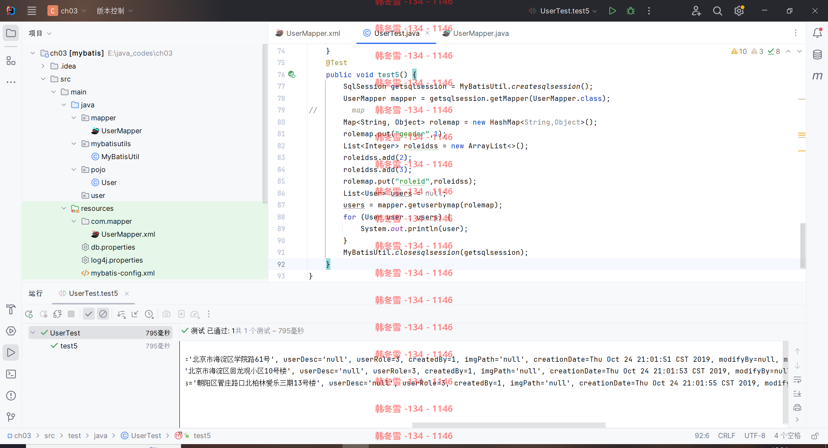Click the editor vertical scrollbar thumb
Screen dimensions: 828x448
point(803,246)
